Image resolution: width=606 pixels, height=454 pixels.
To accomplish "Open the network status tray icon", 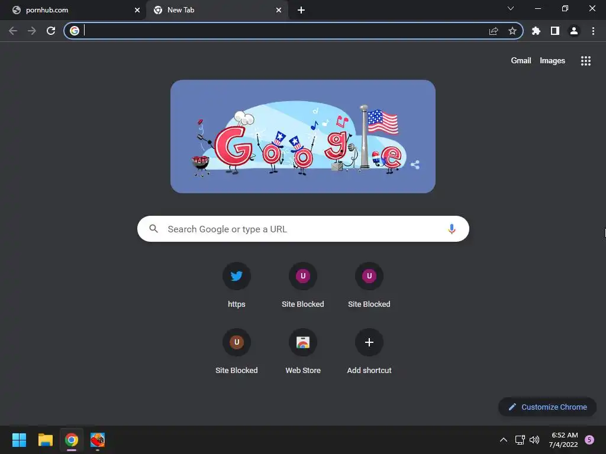I will tap(520, 440).
